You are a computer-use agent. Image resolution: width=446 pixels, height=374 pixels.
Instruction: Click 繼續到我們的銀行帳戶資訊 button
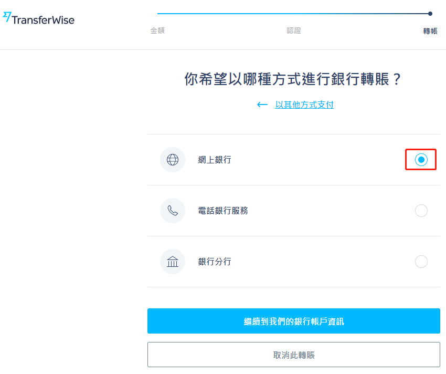pos(294,321)
